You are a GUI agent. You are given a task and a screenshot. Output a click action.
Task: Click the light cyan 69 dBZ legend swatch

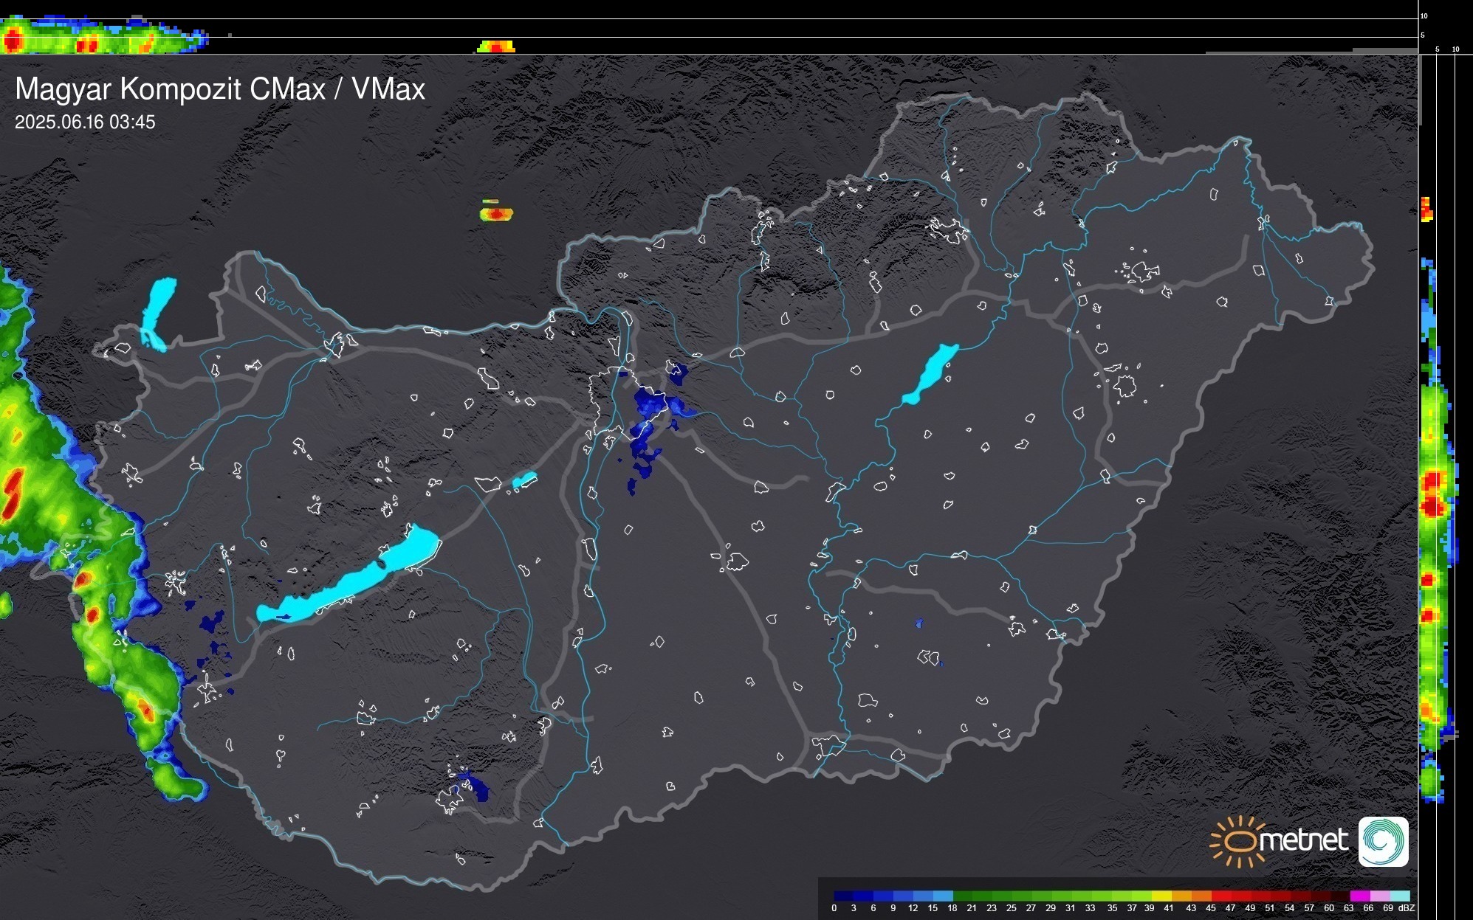[1400, 896]
